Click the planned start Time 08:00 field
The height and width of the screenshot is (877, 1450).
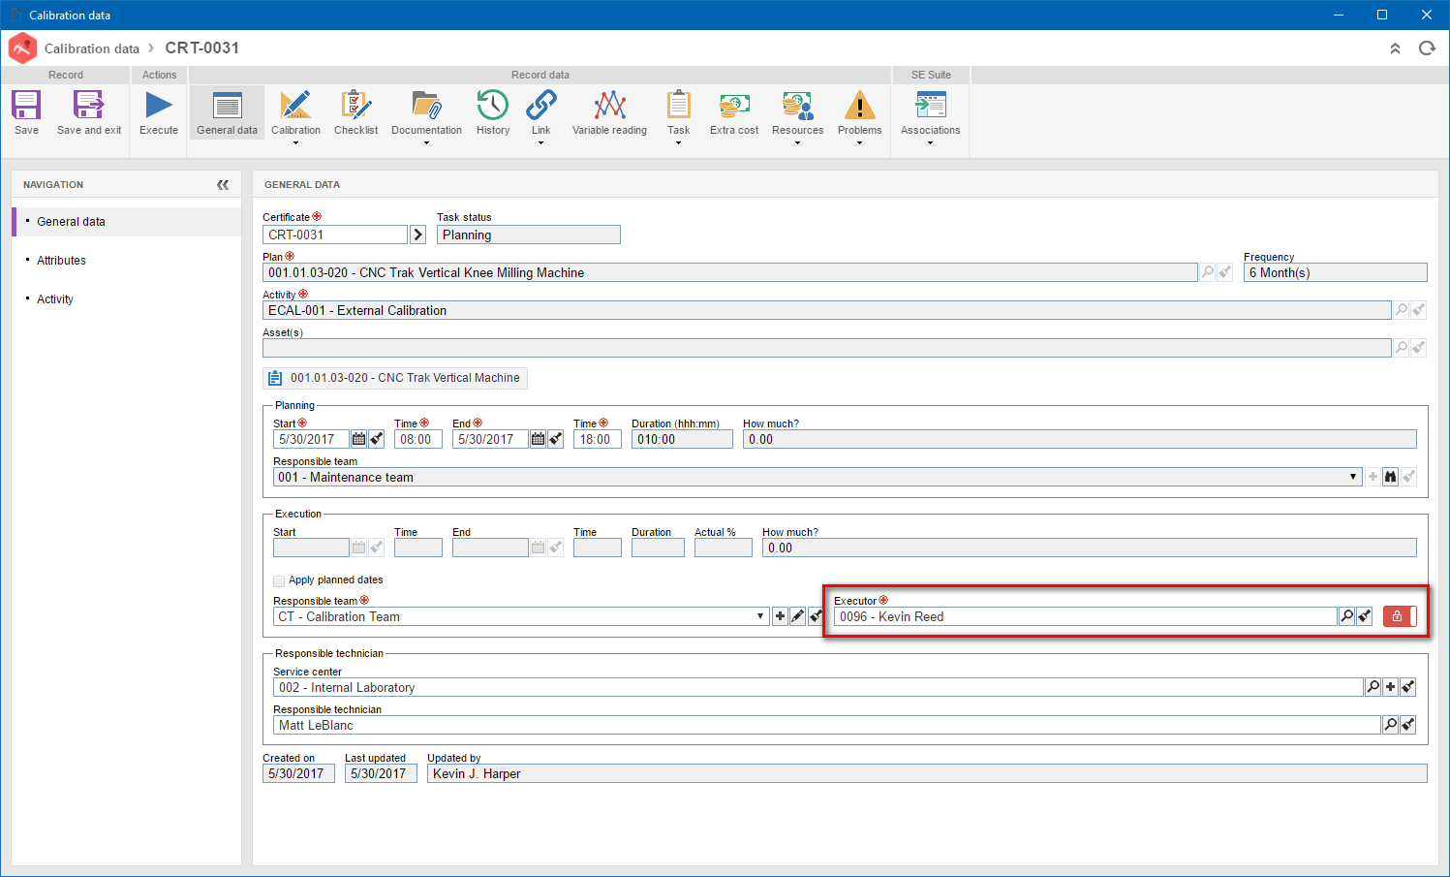pyautogui.click(x=418, y=439)
